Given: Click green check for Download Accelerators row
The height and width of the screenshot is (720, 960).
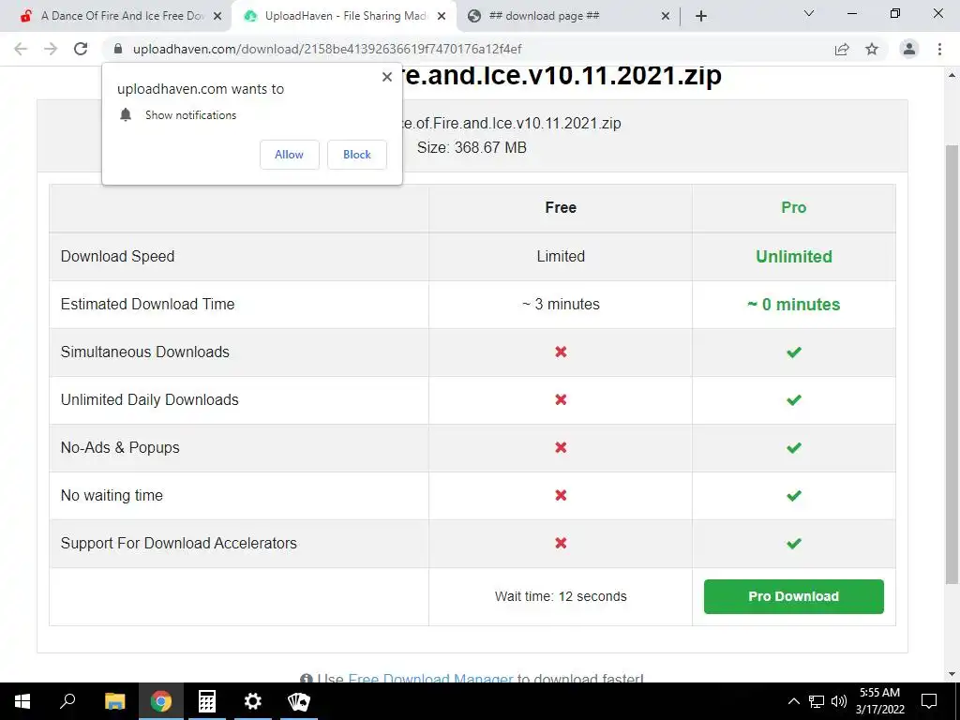Looking at the screenshot, I should tap(793, 543).
